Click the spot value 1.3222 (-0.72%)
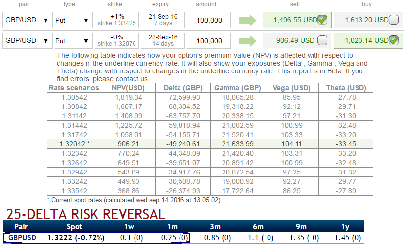Screen dimensions: 404x244 (76, 238)
